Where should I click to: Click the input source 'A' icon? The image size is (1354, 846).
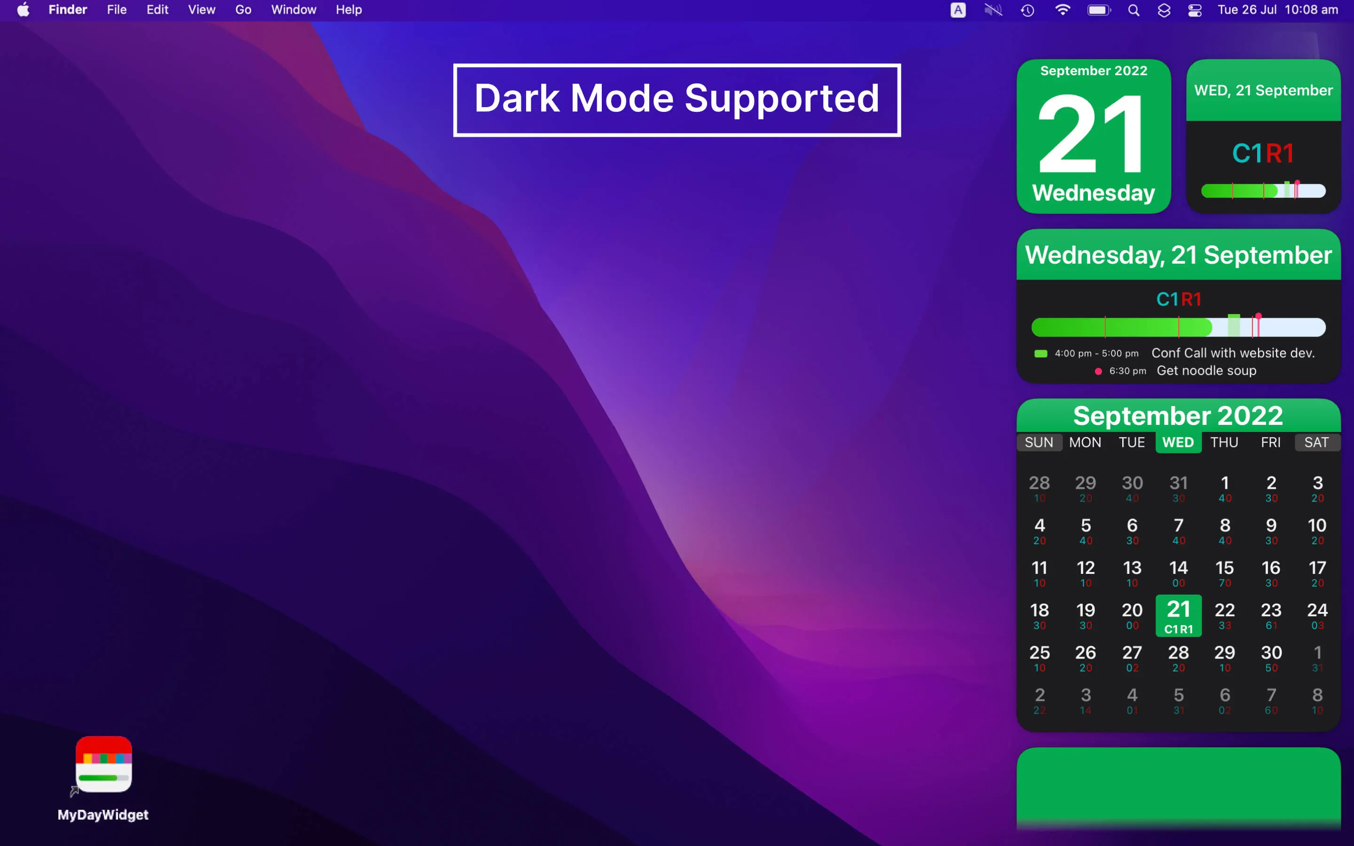coord(958,9)
